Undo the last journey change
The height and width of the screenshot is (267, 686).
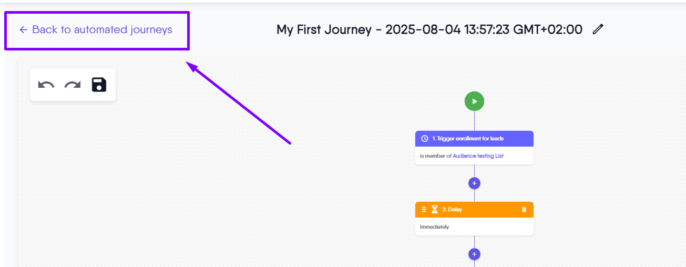[x=46, y=85]
